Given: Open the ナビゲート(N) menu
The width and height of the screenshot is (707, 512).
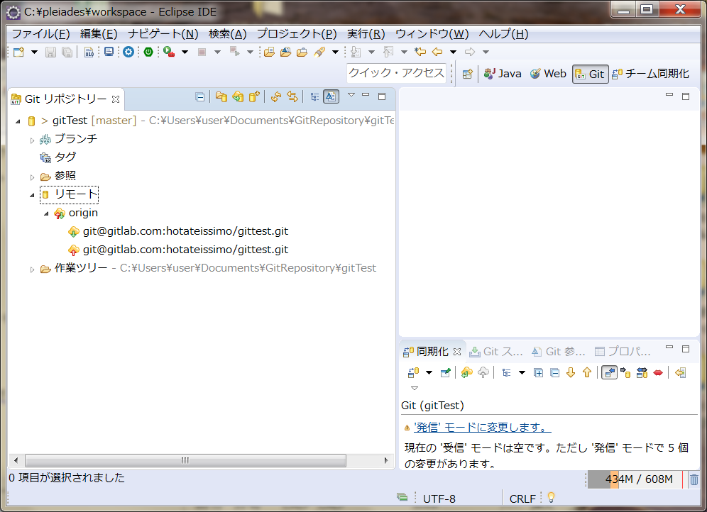Looking at the screenshot, I should (x=163, y=34).
